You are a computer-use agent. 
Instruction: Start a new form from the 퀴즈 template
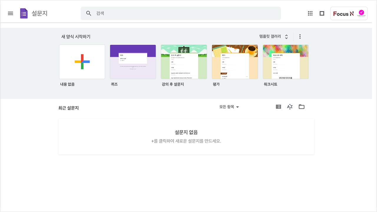133,62
